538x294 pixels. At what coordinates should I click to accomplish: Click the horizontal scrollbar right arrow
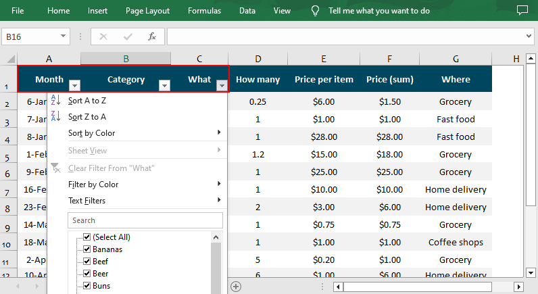tap(518, 287)
